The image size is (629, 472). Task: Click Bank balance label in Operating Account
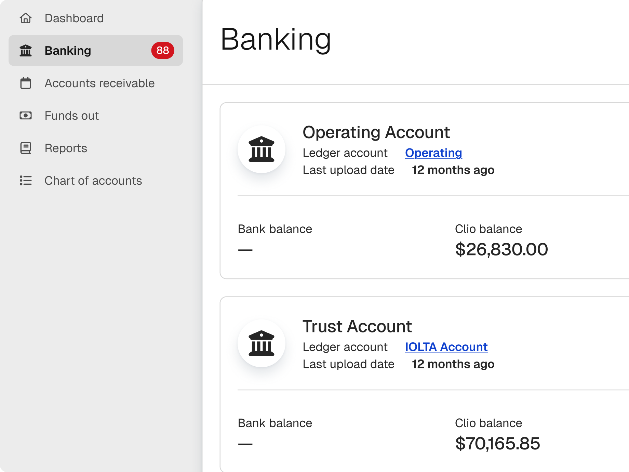coord(275,229)
